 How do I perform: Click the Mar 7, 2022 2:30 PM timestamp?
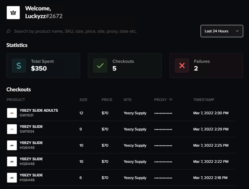tap(211, 113)
